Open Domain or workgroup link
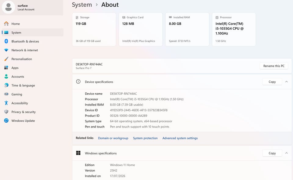This screenshot has width=293, height=180. 113,138
